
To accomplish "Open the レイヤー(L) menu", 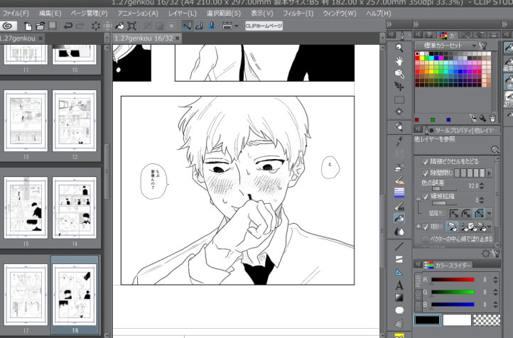I will click(x=182, y=13).
